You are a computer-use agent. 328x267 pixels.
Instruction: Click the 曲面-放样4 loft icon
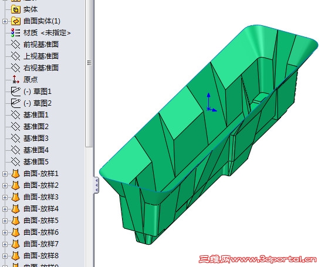(x=16, y=209)
